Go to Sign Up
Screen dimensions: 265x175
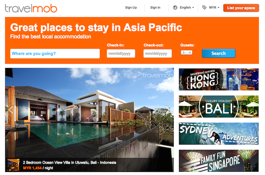(131, 8)
